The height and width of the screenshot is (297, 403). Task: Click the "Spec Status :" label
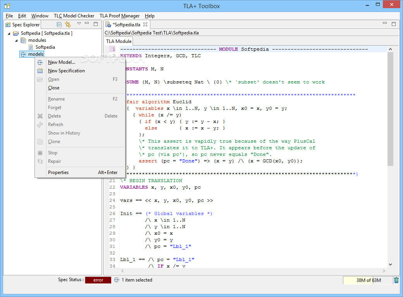tap(71, 280)
